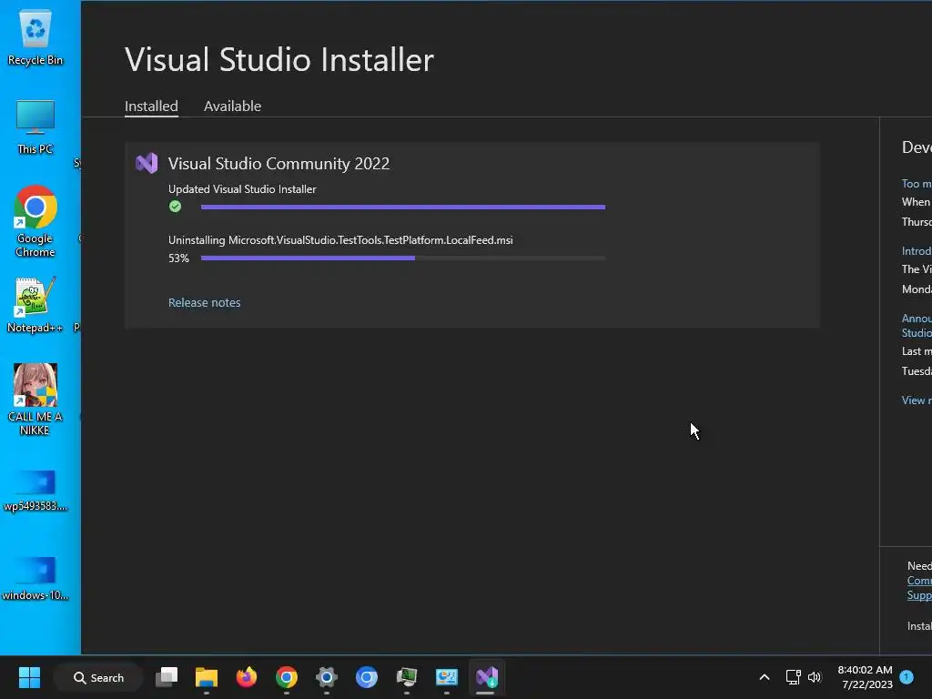Open the Windows Start menu

(x=29, y=677)
